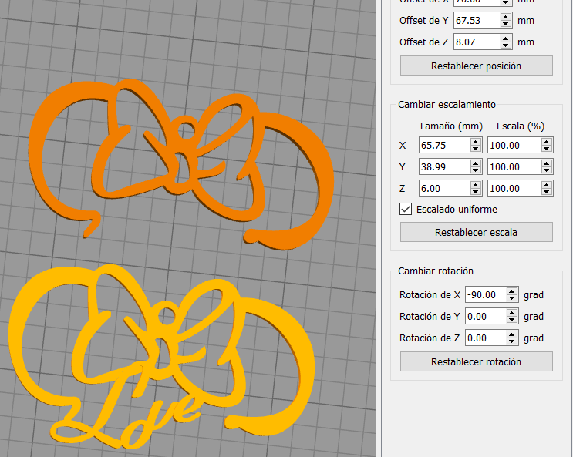Increase Offset de Z with up arrow
The width and height of the screenshot is (573, 457).
pyautogui.click(x=506, y=39)
